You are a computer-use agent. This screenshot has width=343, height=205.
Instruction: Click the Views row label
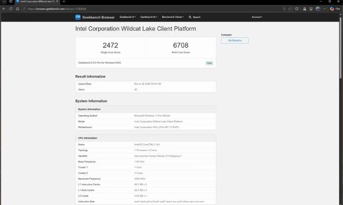pyautogui.click(x=81, y=89)
